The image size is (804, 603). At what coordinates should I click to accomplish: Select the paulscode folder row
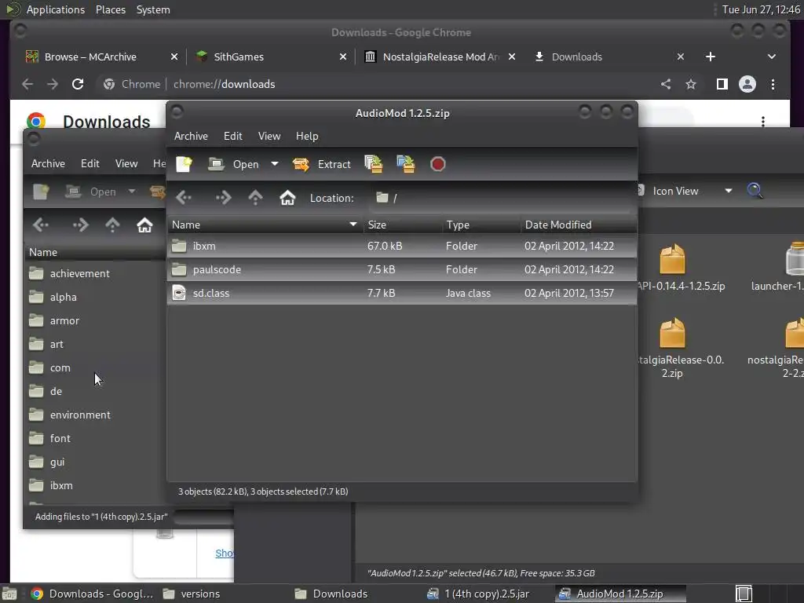[402, 270]
